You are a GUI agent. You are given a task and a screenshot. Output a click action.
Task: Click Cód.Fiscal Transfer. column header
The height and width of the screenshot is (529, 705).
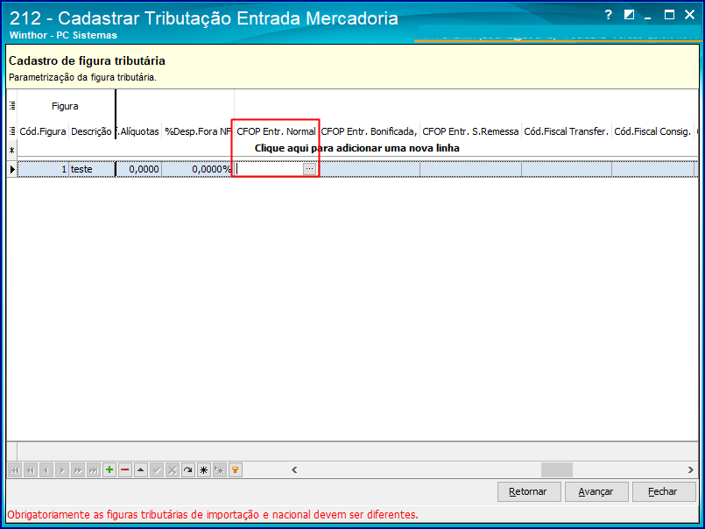(x=566, y=131)
